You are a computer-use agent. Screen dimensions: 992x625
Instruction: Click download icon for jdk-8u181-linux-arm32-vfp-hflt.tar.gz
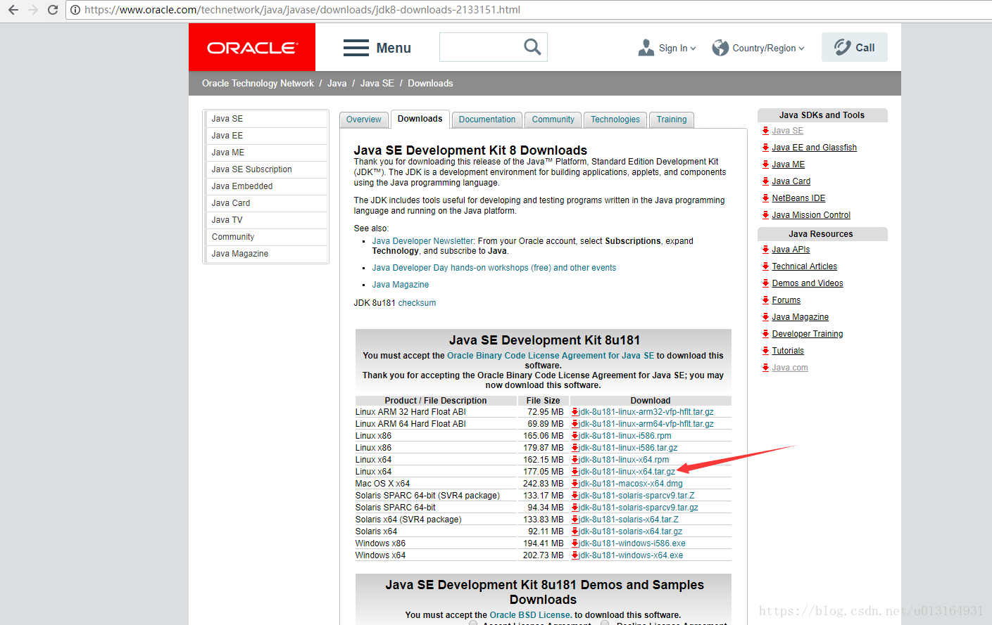coord(575,412)
